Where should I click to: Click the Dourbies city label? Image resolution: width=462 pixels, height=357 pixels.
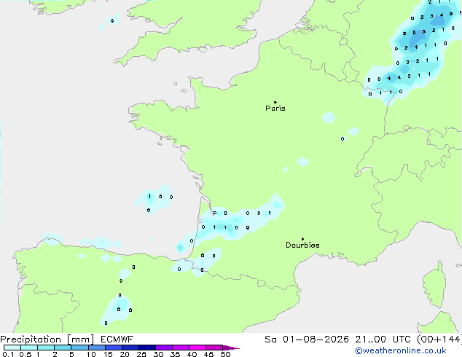tap(302, 245)
